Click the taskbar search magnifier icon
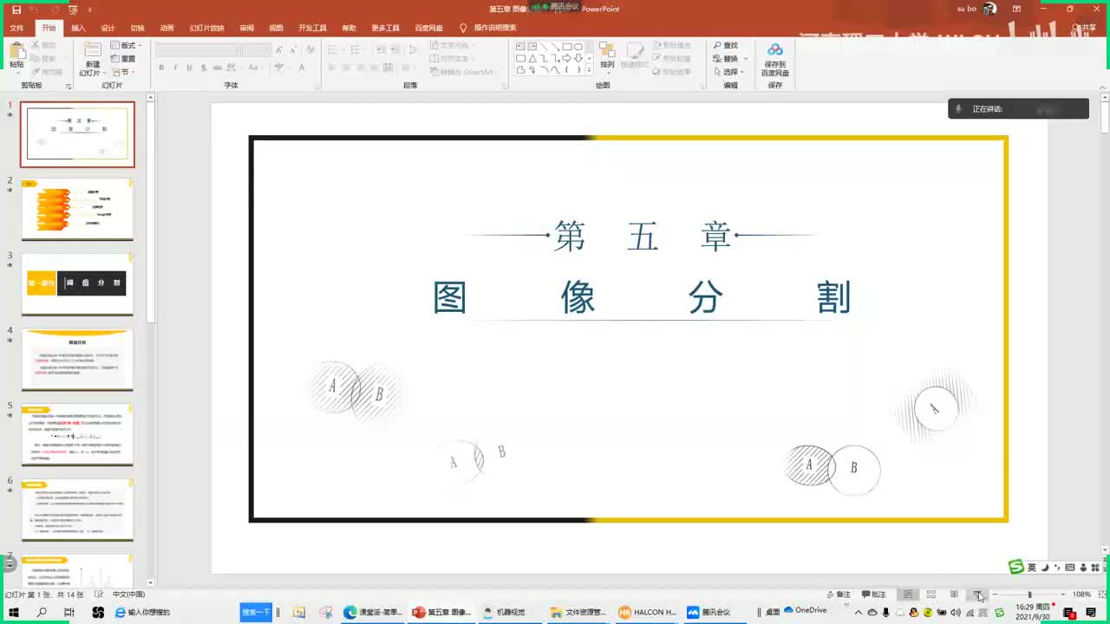This screenshot has height=624, width=1110. (x=42, y=612)
